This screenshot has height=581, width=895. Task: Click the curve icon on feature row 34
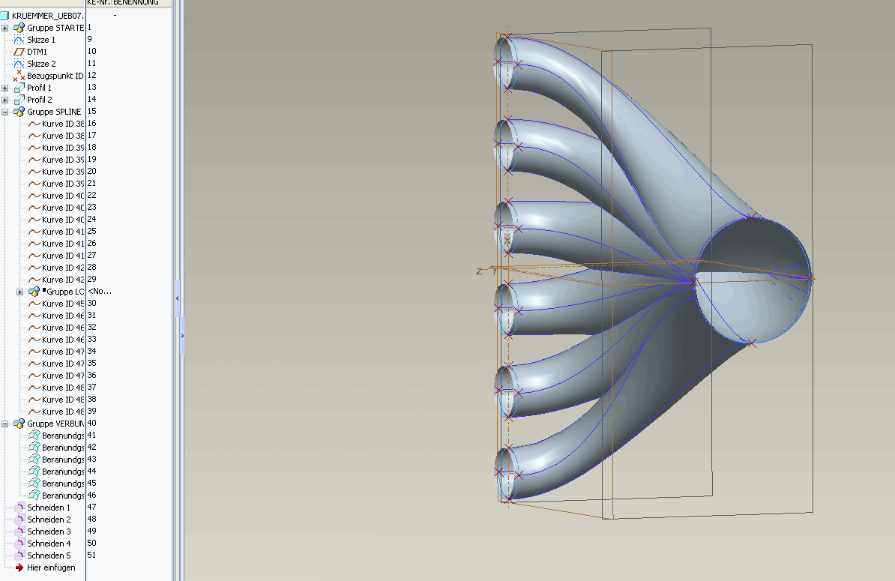(34, 352)
